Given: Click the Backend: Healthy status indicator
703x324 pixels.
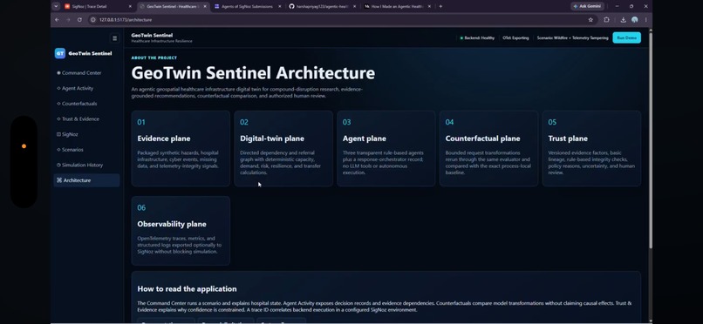Looking at the screenshot, I should click(x=477, y=38).
